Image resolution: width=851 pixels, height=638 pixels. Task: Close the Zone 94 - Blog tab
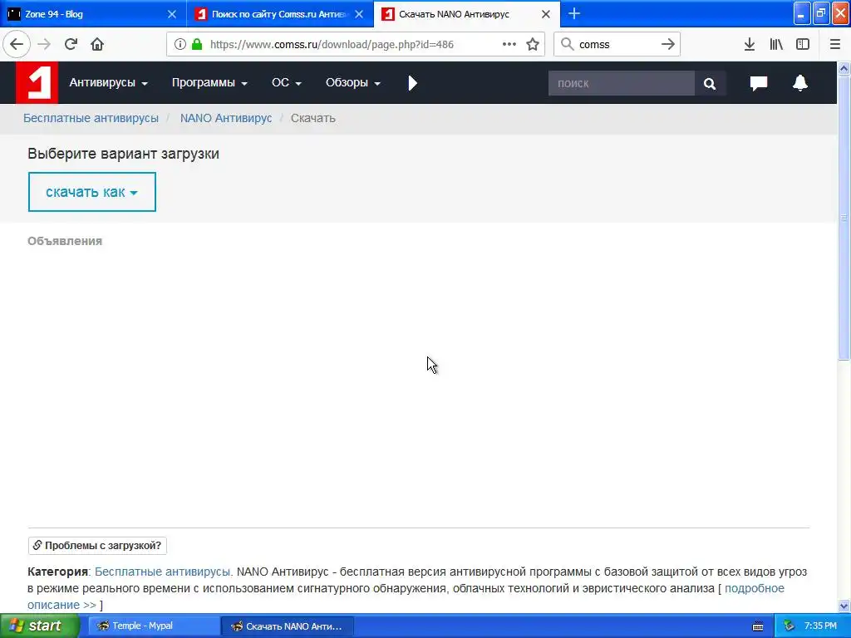pyautogui.click(x=172, y=14)
